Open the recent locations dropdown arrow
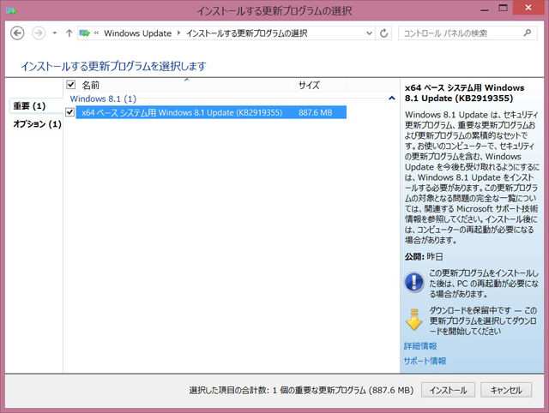The image size is (549, 413). pos(55,33)
